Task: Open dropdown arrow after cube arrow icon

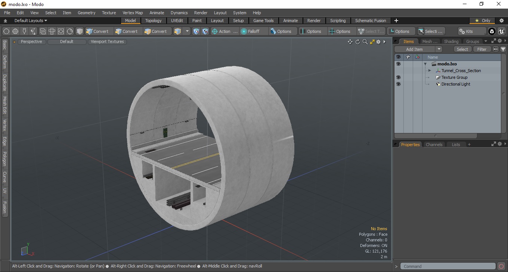Action: (187, 31)
